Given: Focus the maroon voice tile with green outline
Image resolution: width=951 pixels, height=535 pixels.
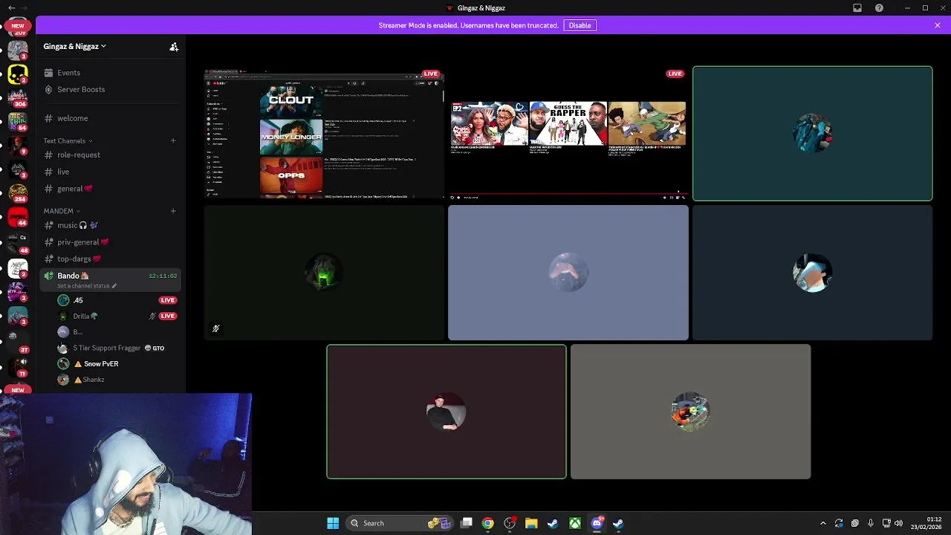Looking at the screenshot, I should pyautogui.click(x=446, y=412).
